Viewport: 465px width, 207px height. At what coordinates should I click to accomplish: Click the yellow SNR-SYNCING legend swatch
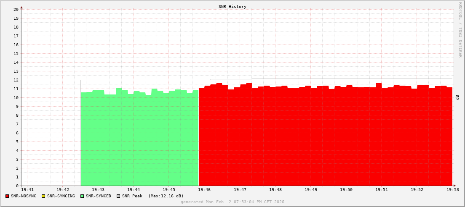[43, 196]
